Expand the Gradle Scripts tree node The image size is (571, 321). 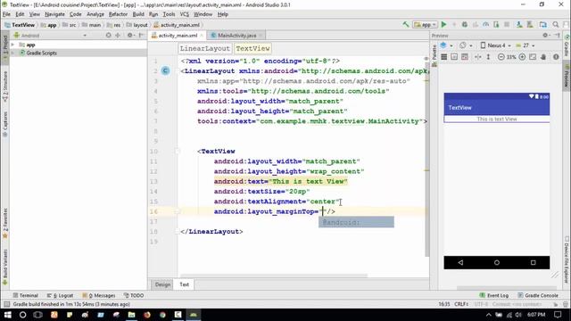coord(13,53)
